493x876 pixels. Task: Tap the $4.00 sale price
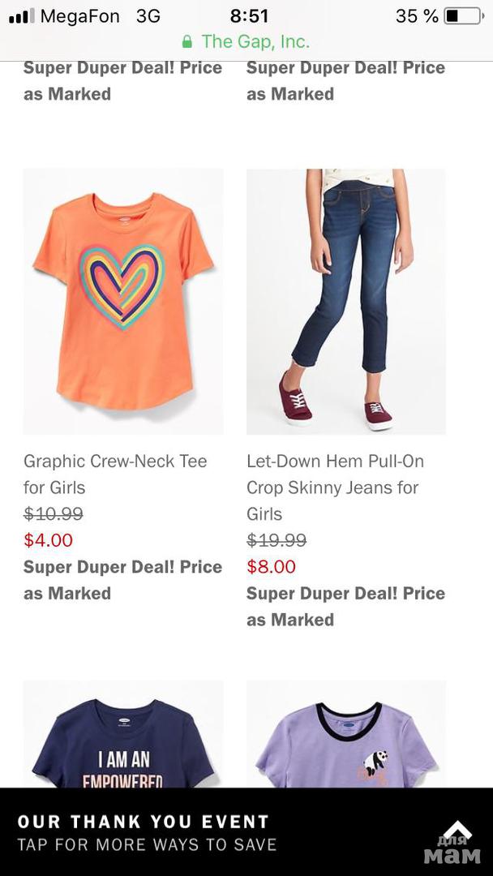[x=49, y=540]
